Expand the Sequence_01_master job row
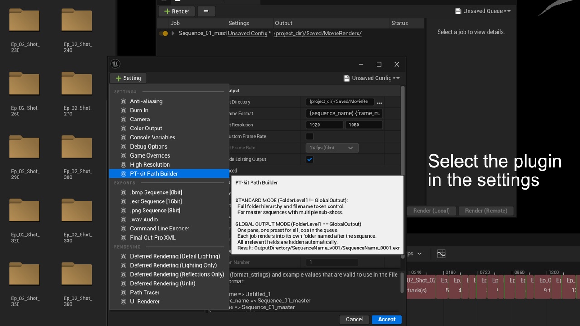This screenshot has height=326, width=580. pos(173,34)
